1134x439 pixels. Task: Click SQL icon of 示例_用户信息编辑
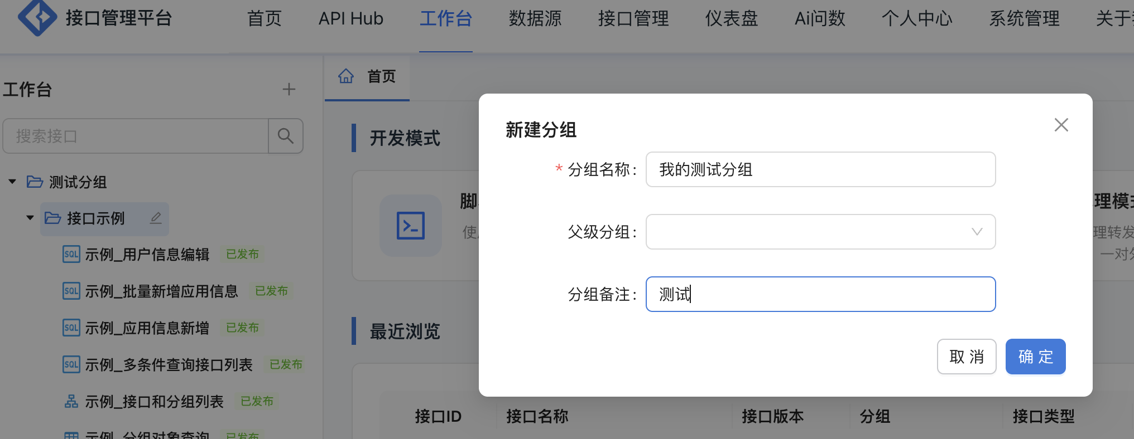[x=71, y=255]
